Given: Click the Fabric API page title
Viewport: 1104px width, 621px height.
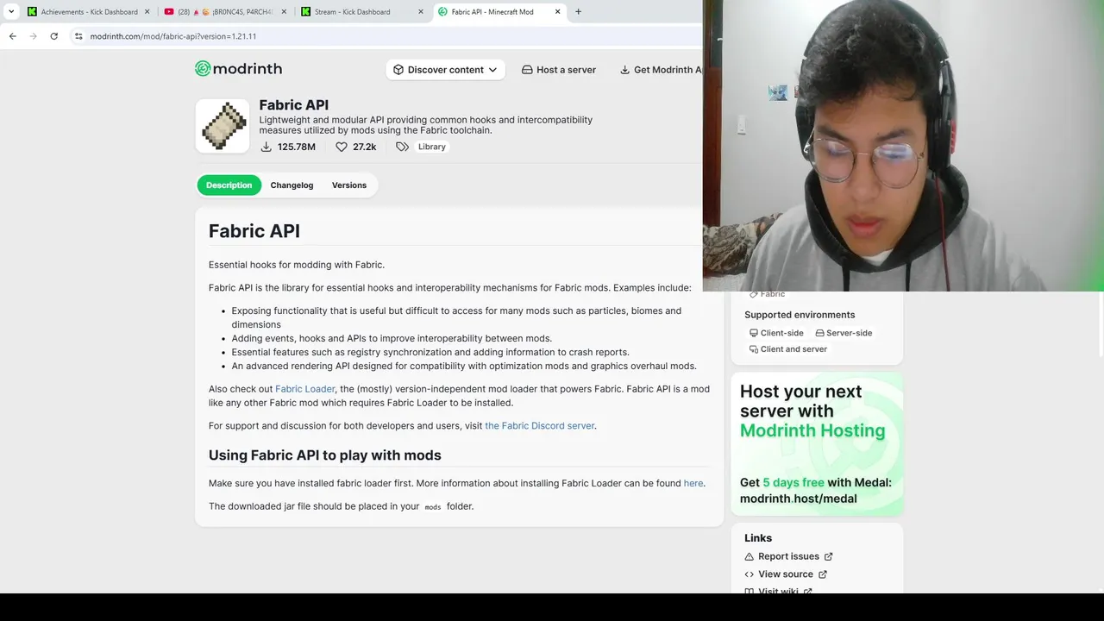Looking at the screenshot, I should click(293, 105).
